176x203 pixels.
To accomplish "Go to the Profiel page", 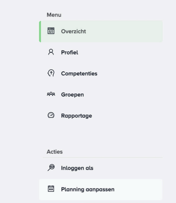I will [101, 52].
